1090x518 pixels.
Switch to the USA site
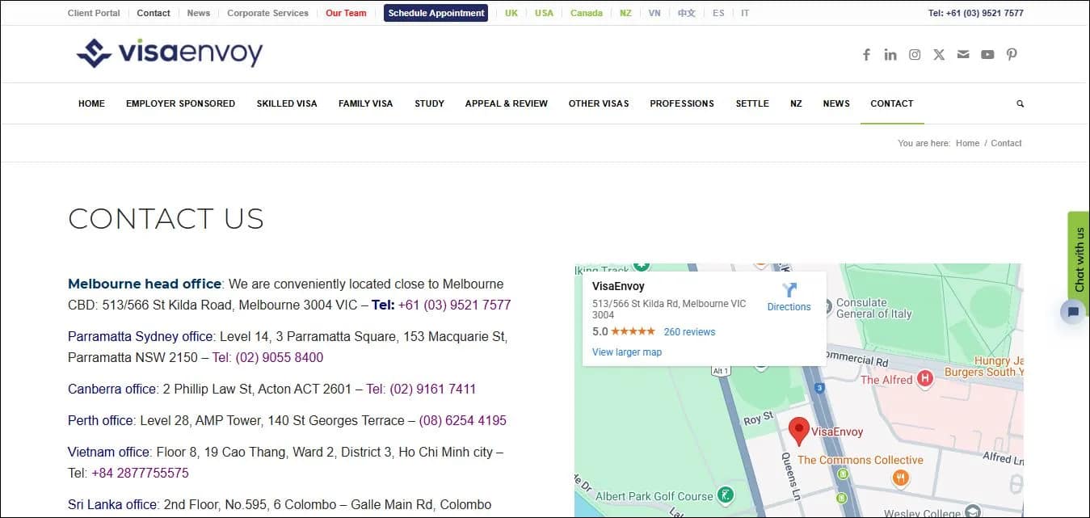click(x=544, y=13)
